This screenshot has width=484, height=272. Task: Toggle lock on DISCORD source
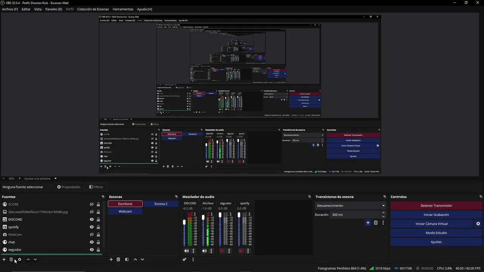tap(98, 219)
